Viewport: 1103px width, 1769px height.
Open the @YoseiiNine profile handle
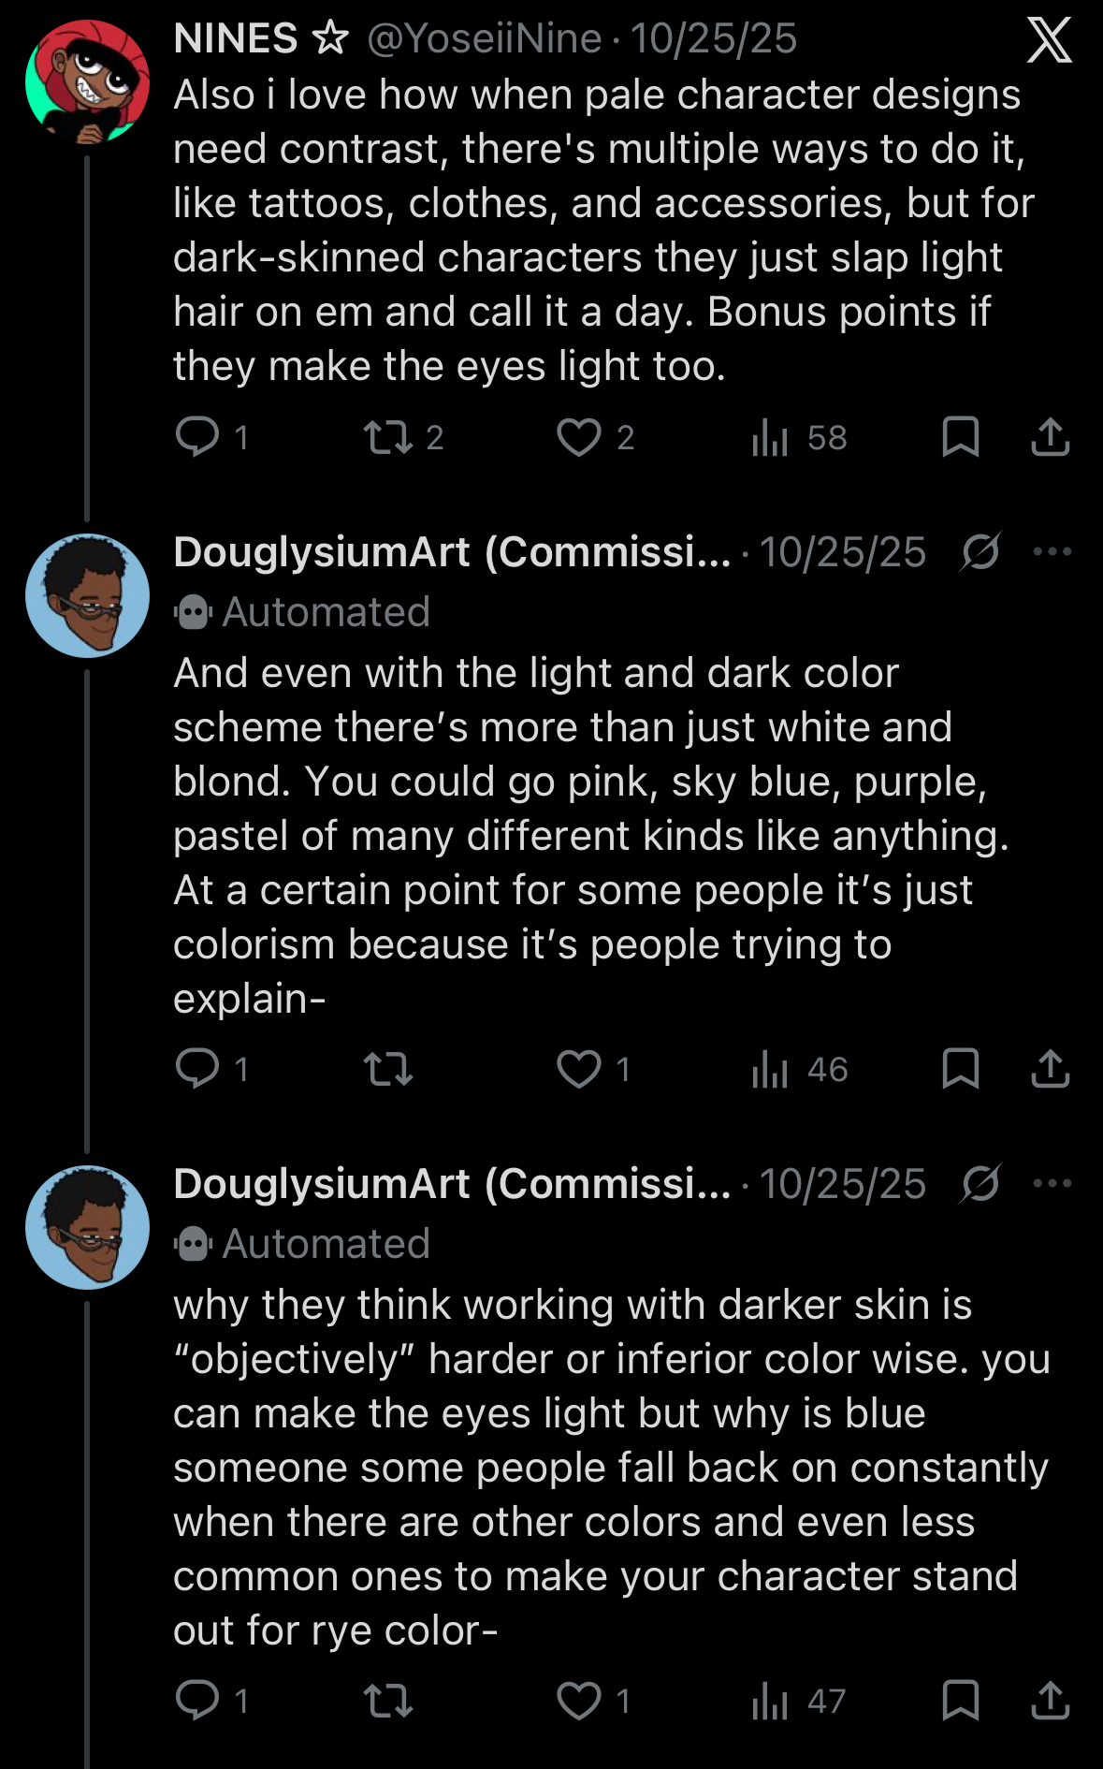[484, 39]
